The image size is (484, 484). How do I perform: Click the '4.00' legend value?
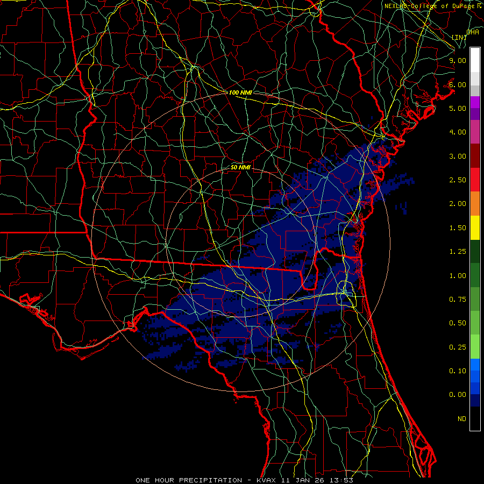[458, 132]
